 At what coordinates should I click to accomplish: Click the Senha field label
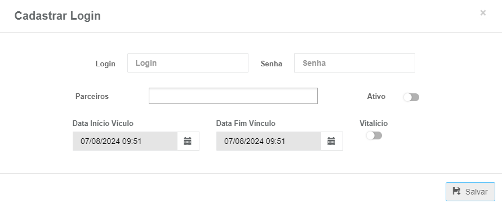pos(272,64)
